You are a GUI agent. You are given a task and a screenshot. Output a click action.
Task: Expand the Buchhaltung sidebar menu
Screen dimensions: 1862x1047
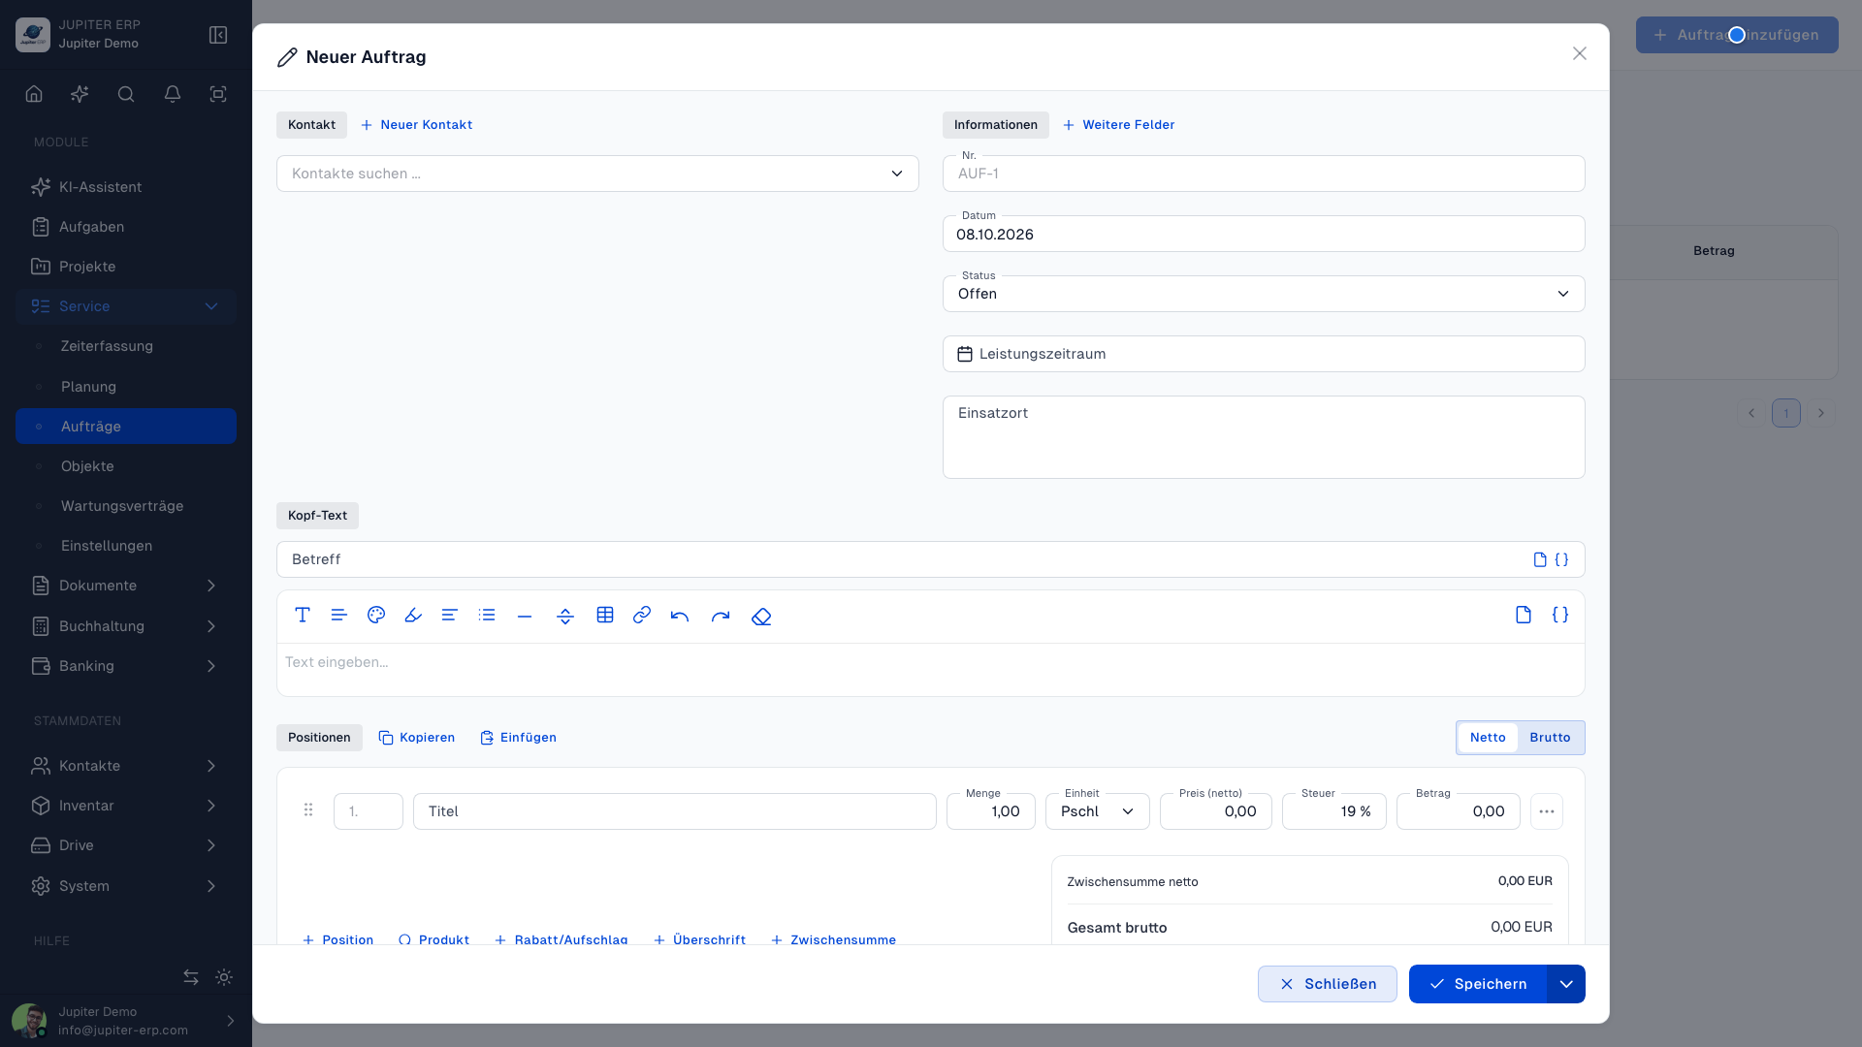point(126,626)
